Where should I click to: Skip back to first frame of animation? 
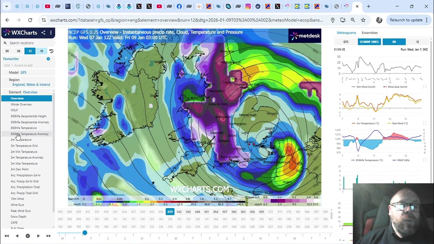pyautogui.click(x=6, y=236)
